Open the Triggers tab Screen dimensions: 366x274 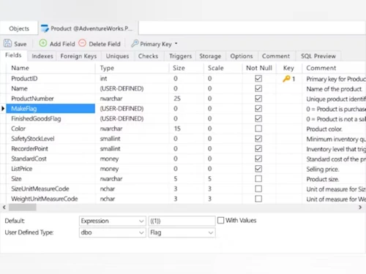[x=181, y=56]
